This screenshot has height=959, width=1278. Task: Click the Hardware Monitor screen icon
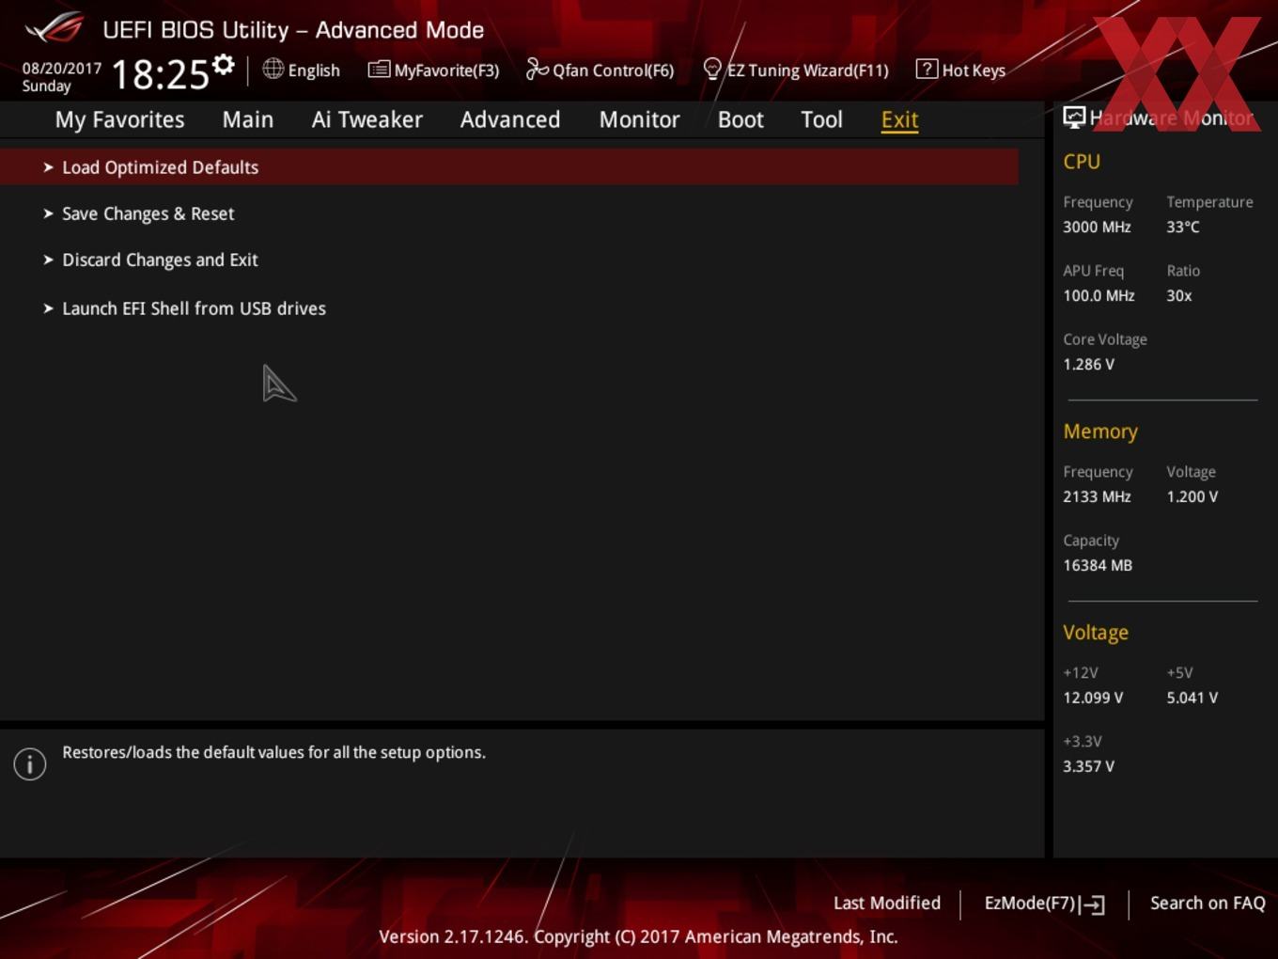pyautogui.click(x=1074, y=118)
